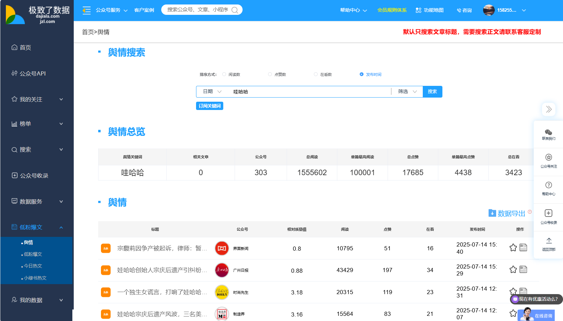This screenshot has height=321, width=563.
Task: Open the 日期 dropdown
Action: click(x=212, y=91)
